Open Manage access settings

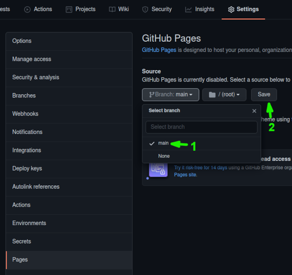coord(69,60)
